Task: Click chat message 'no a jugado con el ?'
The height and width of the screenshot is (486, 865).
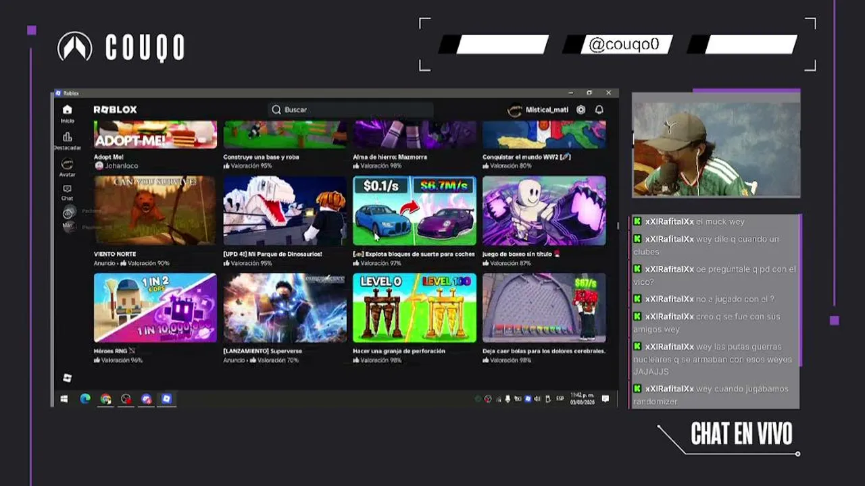Action: (x=735, y=299)
